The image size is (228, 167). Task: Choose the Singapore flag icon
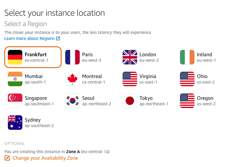coord(15,101)
